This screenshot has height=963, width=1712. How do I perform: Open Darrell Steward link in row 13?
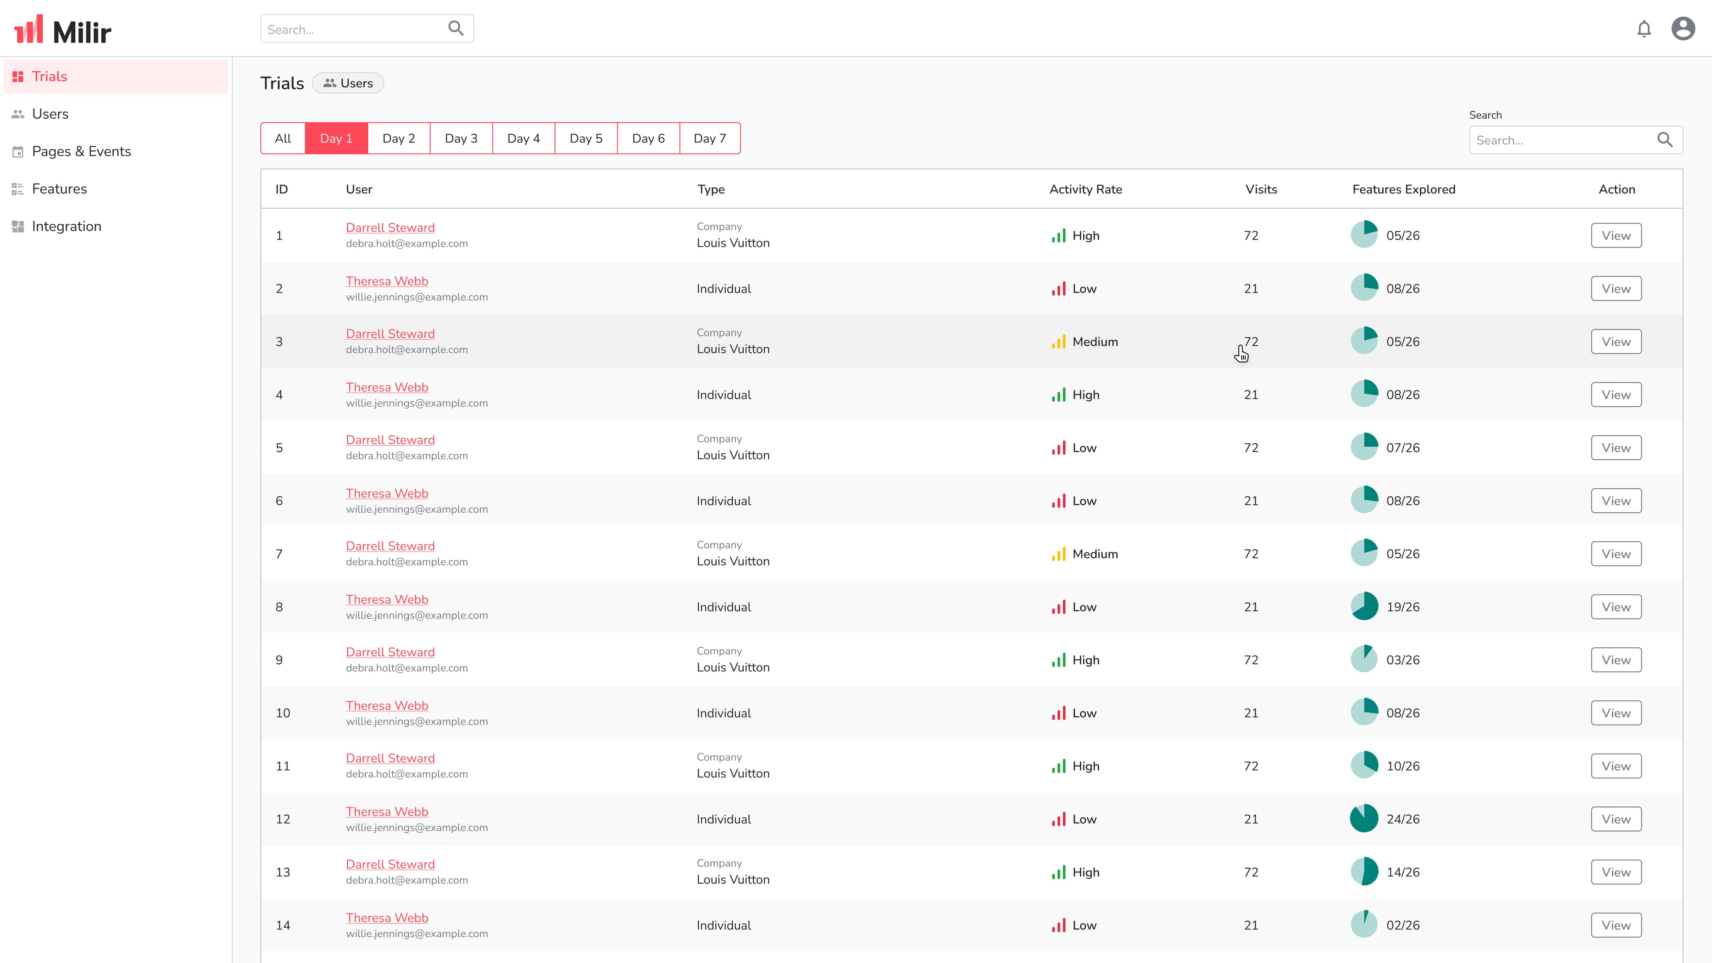coord(390,864)
